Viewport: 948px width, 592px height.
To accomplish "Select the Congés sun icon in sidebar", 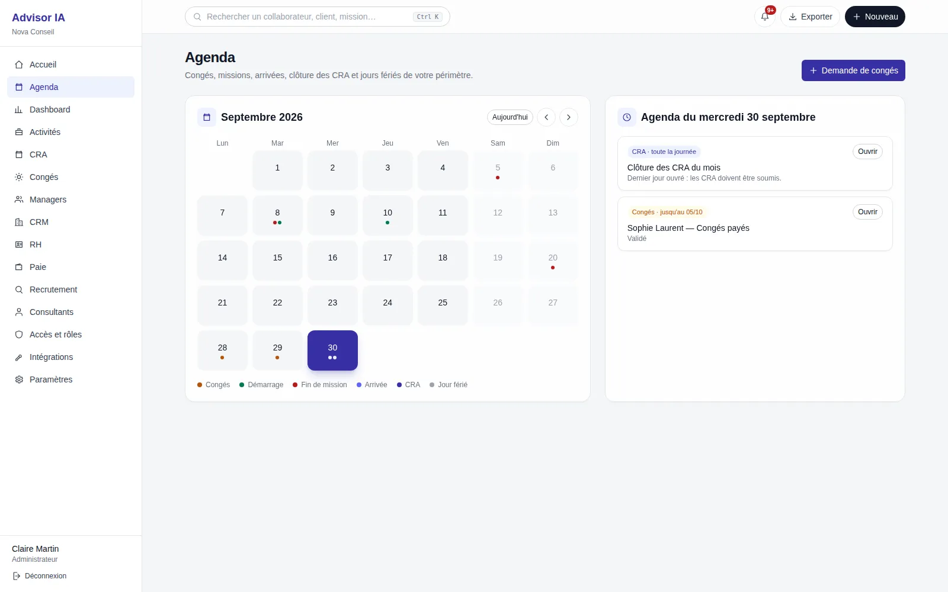I will point(19,177).
